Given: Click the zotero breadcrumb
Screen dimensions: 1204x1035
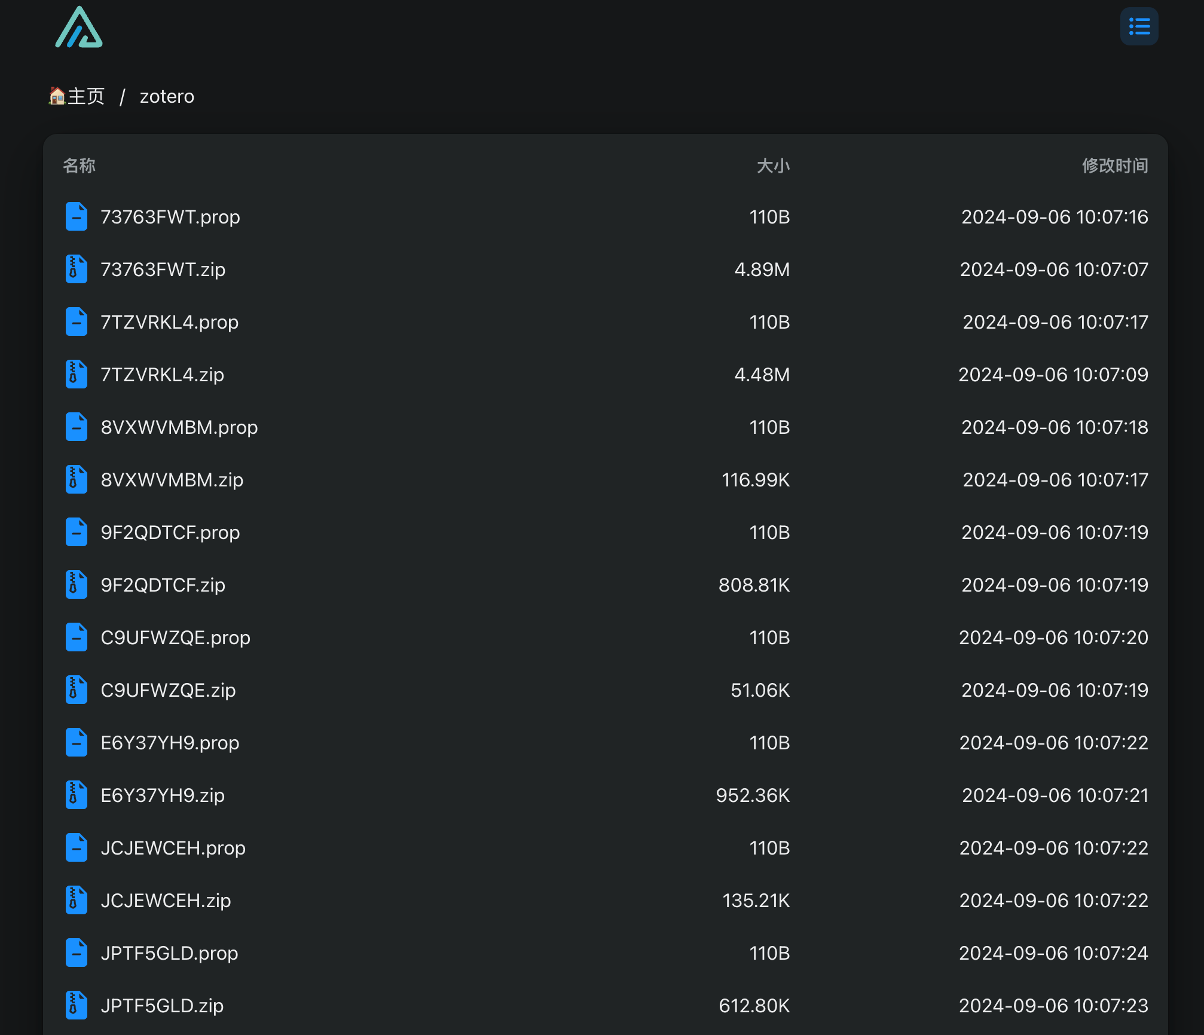Looking at the screenshot, I should 167,96.
